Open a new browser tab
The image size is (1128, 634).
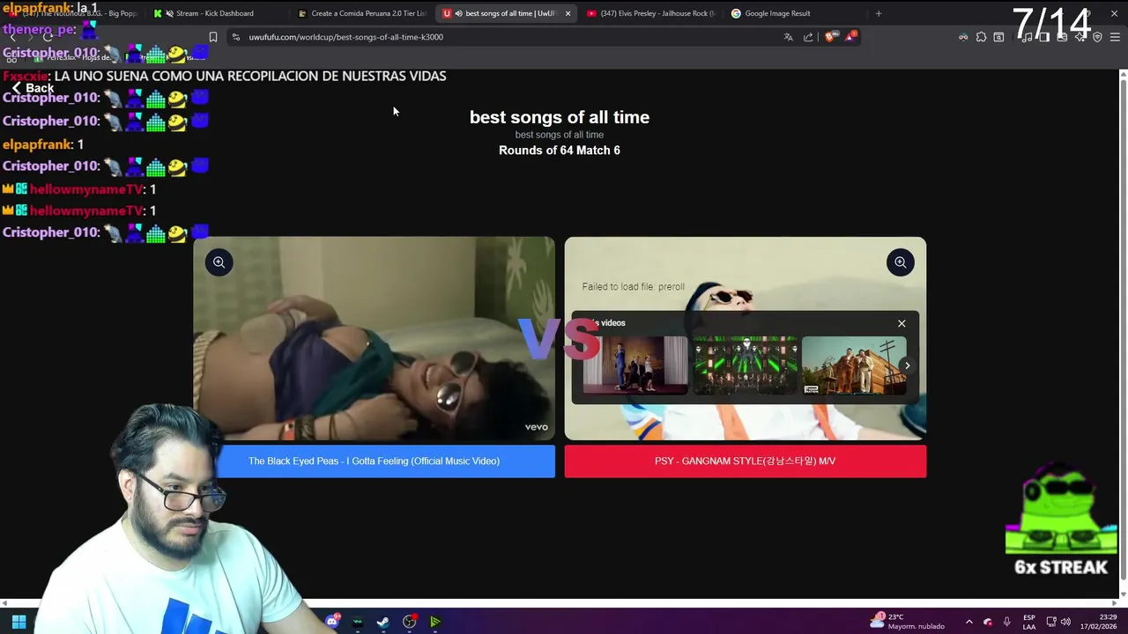click(x=879, y=13)
